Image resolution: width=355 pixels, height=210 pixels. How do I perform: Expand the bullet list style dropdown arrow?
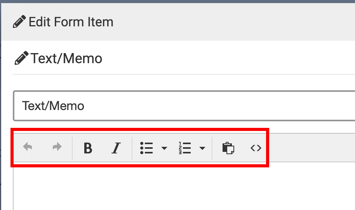point(164,148)
